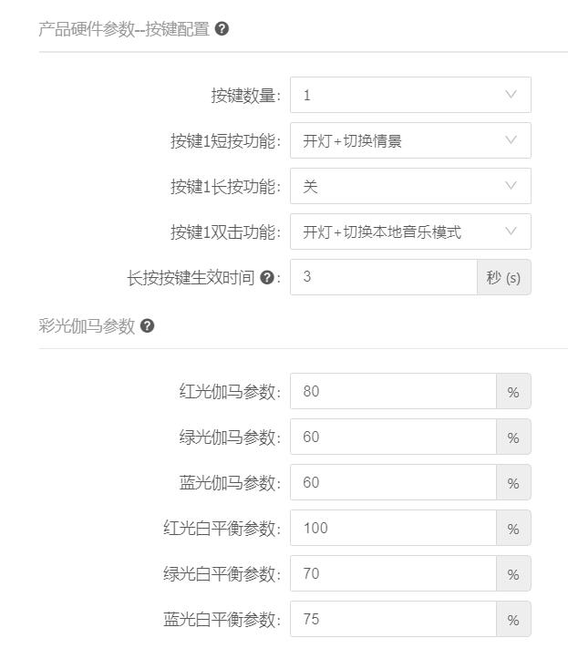Viewport: 568px width, 669px height.
Task: Expand the 按键1双击功能 dropdown
Action: click(x=401, y=232)
